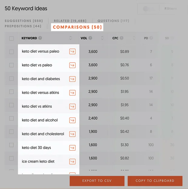Sort table by the CPC column arrows
This screenshot has width=188, height=189.
tap(134, 38)
